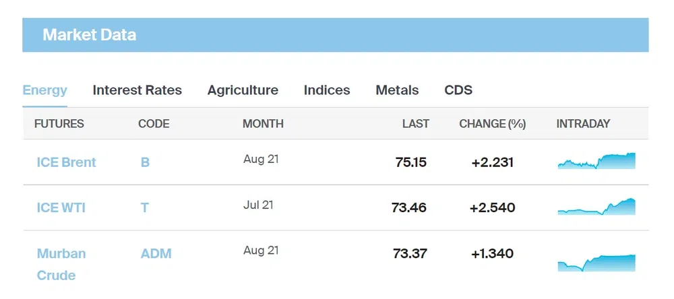Select the T code link

click(x=144, y=208)
